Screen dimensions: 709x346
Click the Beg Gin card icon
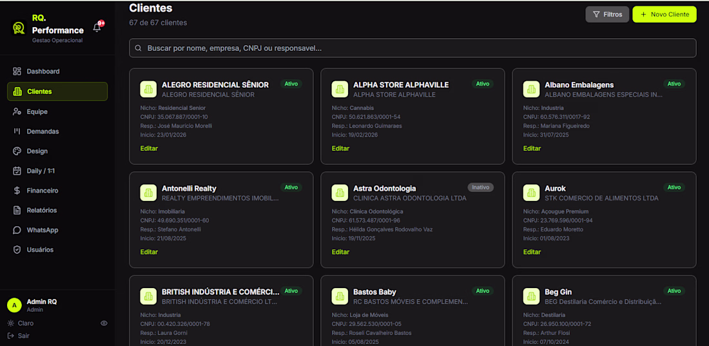[531, 296]
